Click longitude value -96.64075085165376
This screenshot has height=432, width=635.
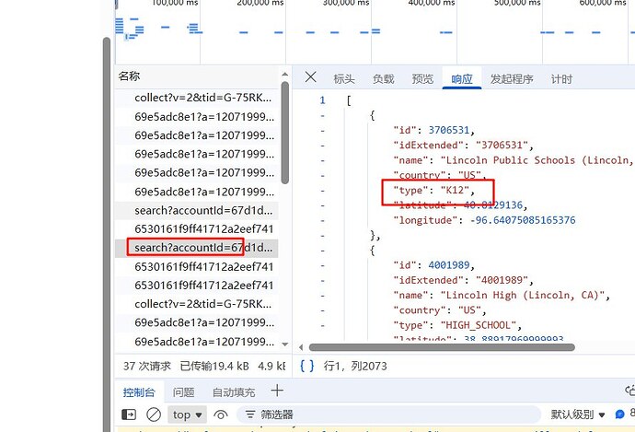click(x=523, y=220)
